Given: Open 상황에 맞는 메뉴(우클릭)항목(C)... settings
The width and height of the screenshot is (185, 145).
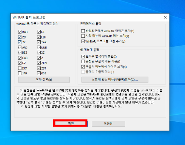Looking at the screenshot, I should pos(115,80).
